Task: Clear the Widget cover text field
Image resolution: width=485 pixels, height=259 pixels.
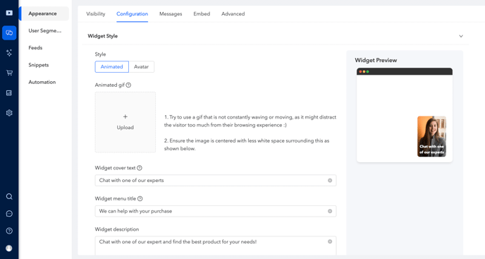Action: click(330, 180)
